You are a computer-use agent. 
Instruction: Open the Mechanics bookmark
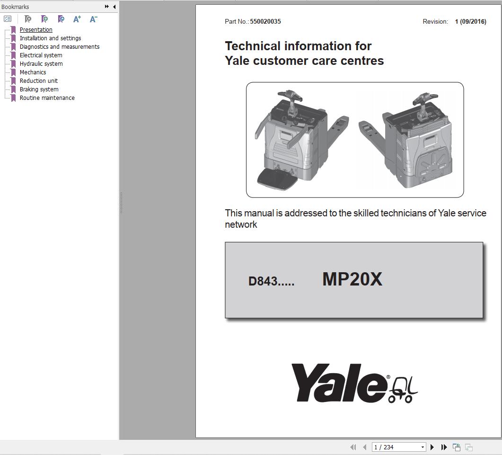pyautogui.click(x=33, y=72)
